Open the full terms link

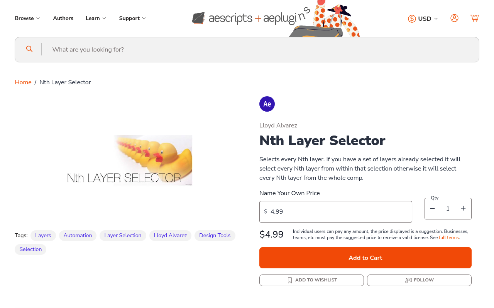click(448, 238)
